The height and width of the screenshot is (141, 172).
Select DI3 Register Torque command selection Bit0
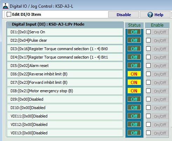pyautogui.click(x=65, y=49)
